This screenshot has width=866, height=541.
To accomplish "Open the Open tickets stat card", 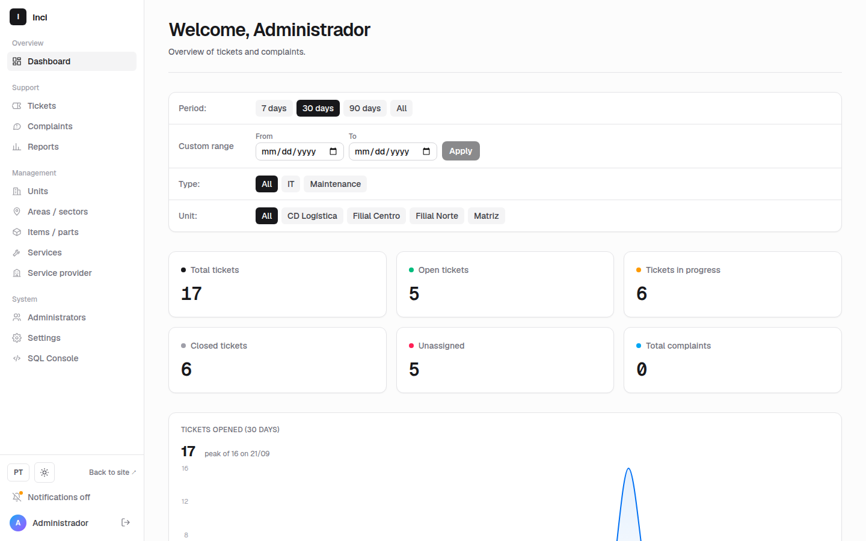I will 505,284.
